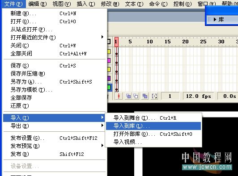
Task: Toggle edit multiple frames button
Action: (145, 96)
